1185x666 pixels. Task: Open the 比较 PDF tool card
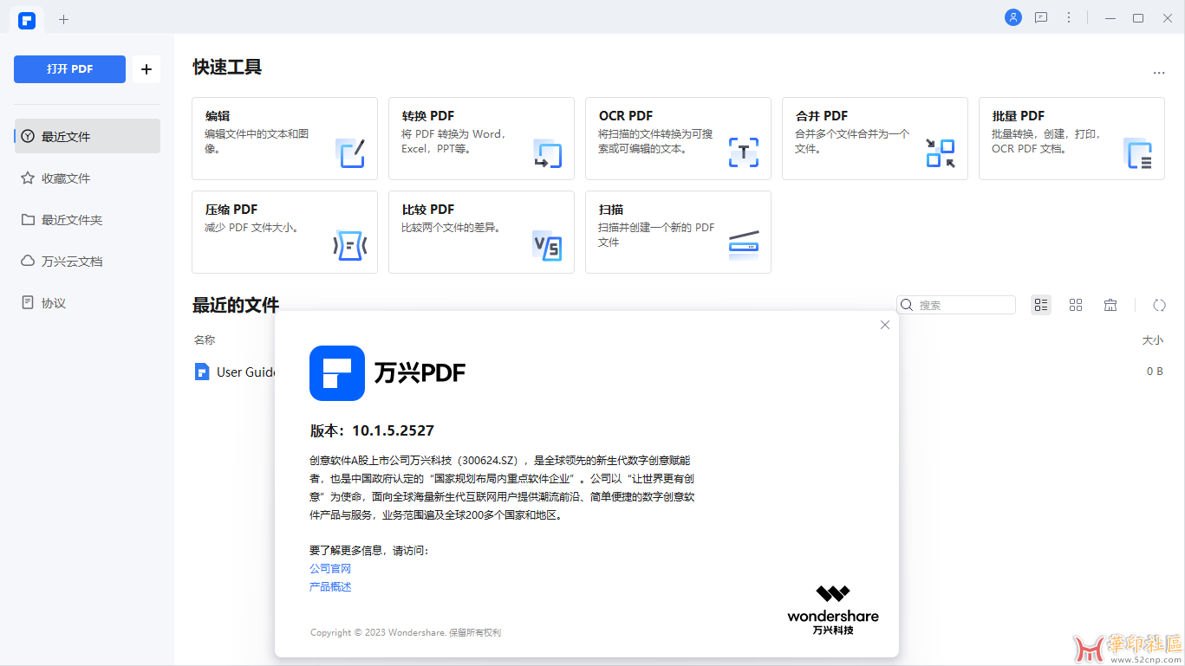point(481,232)
